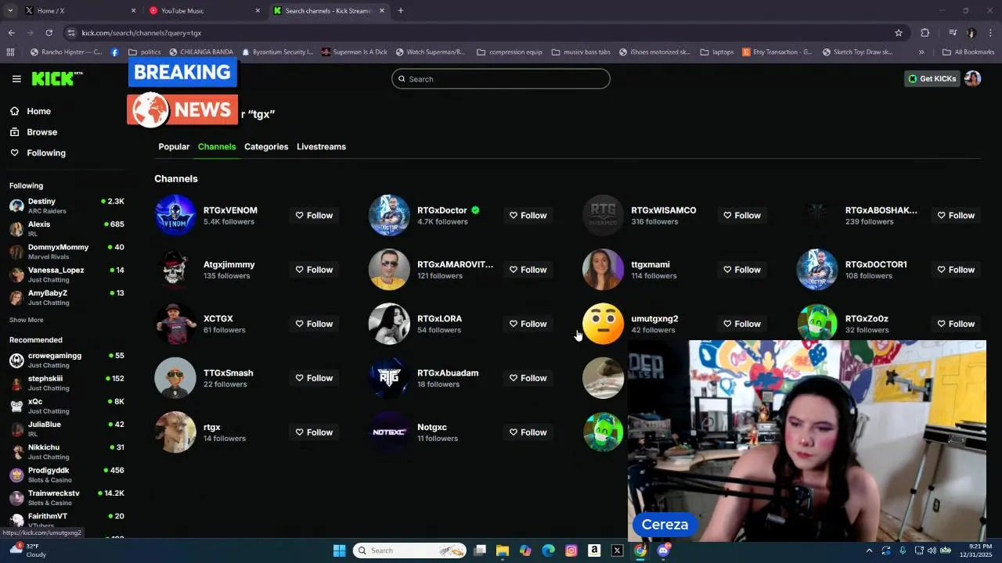Show more bookmarks chevron
1002x563 pixels.
coord(921,52)
